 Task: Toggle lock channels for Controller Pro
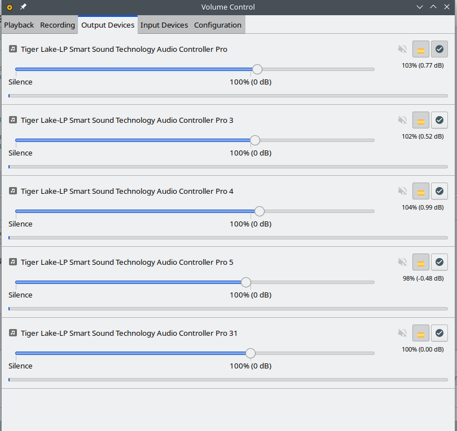coord(420,49)
